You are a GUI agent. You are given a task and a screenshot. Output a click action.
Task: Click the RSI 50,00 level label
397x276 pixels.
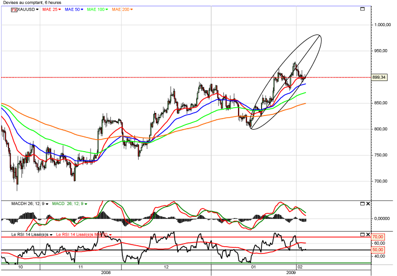point(378,250)
